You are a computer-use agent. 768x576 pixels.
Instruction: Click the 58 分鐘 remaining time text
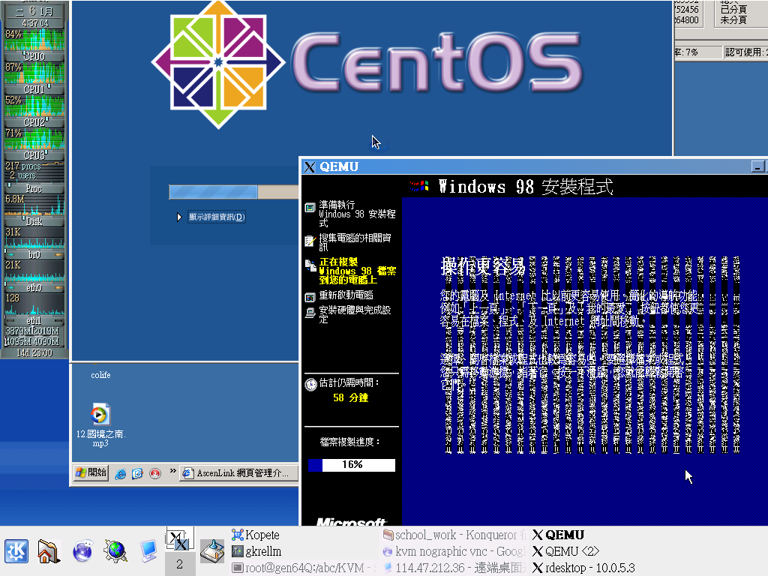pyautogui.click(x=350, y=397)
